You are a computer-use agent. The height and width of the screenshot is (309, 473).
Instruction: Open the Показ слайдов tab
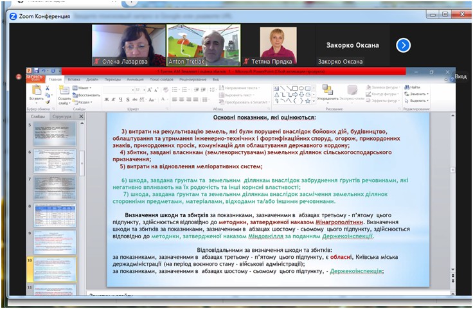161,79
